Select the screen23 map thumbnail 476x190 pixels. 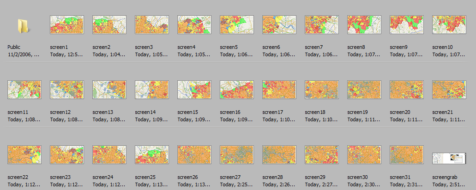pyautogui.click(x=67, y=154)
